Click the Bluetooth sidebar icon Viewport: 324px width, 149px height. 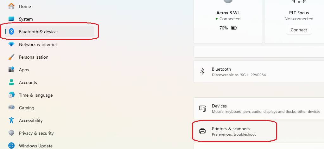[11, 31]
